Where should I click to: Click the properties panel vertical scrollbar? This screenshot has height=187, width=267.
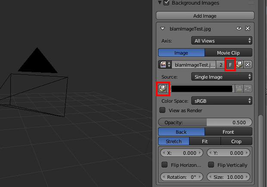click(261, 151)
